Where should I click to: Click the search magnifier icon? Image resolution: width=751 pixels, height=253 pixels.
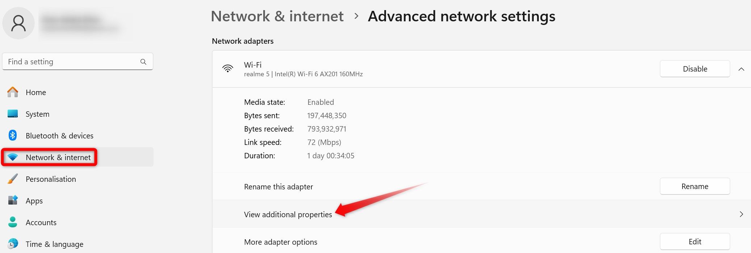(x=143, y=62)
